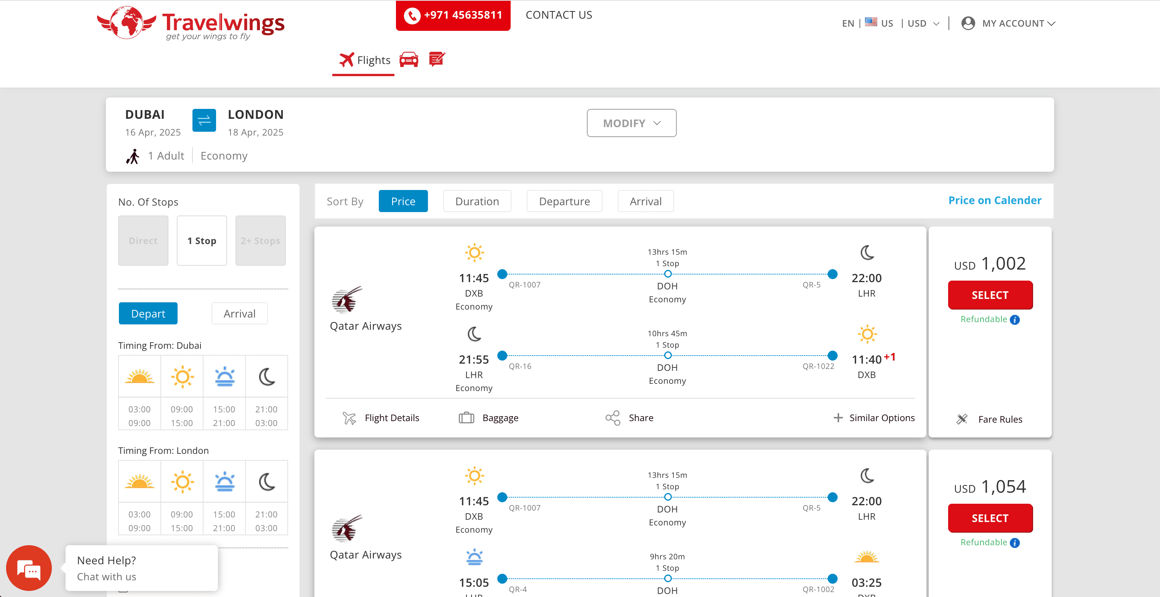Click moon icon above 21:55 LHR departure
The width and height of the screenshot is (1160, 597).
tap(474, 334)
